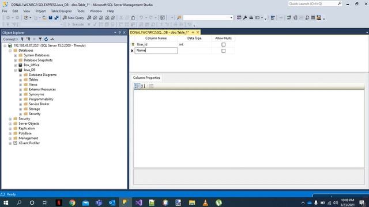Viewport: 369px width, 207px height.
Task: Click the toolbox icon in top toolbar
Action: (251, 18)
